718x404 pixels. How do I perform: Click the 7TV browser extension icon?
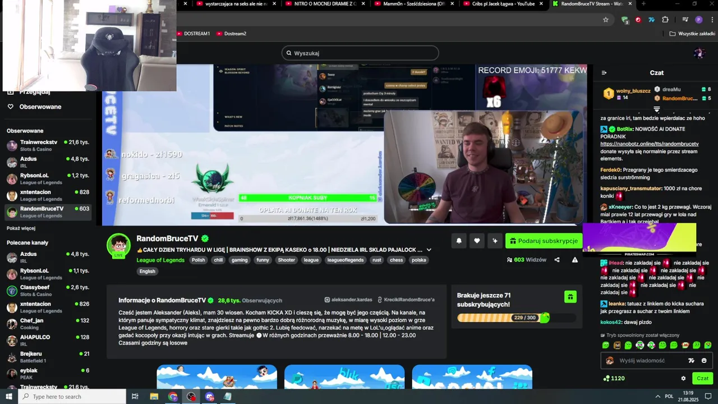(651, 20)
